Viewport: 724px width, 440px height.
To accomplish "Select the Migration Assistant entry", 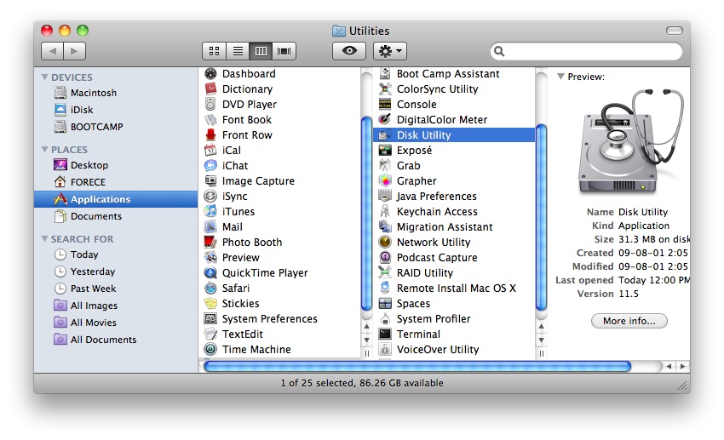I will pyautogui.click(x=453, y=226).
